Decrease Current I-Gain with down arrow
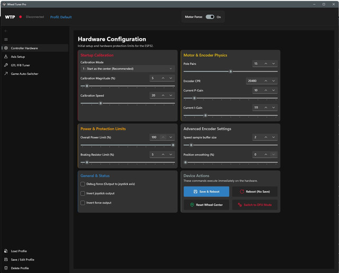339x273 pixels. (273, 108)
